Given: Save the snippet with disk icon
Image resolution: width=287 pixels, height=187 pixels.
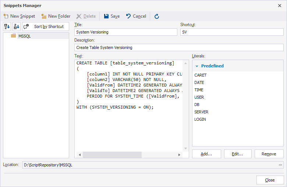Looking at the screenshot, I should coord(111,16).
